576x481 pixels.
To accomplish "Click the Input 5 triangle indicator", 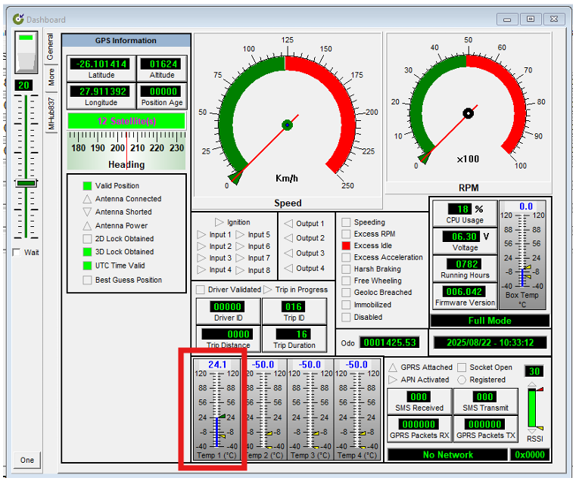I will [240, 234].
